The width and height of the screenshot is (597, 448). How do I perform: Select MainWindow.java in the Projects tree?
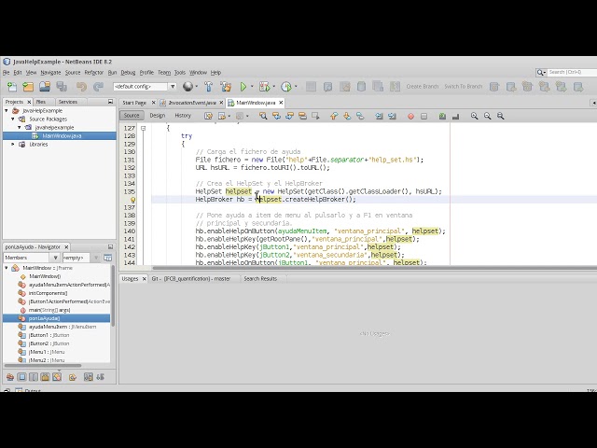[x=60, y=136]
